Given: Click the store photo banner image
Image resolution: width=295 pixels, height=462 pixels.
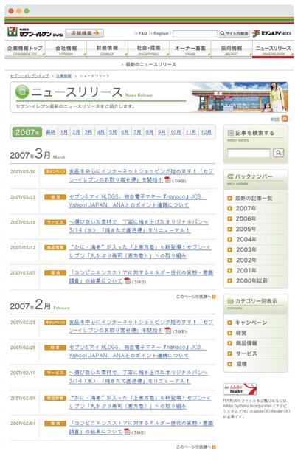Looking at the screenshot, I should 240,97.
